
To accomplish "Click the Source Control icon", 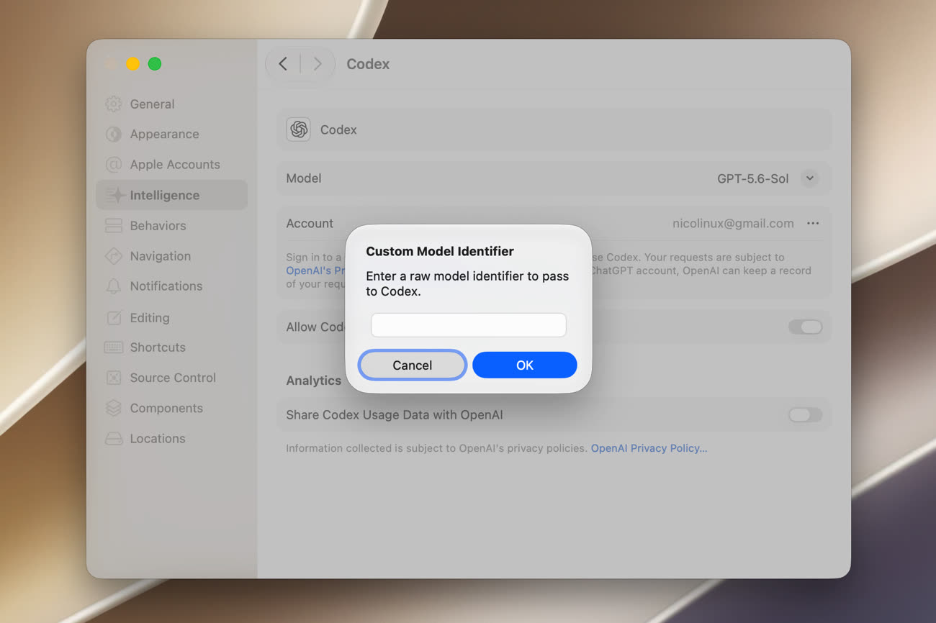I will (x=113, y=378).
